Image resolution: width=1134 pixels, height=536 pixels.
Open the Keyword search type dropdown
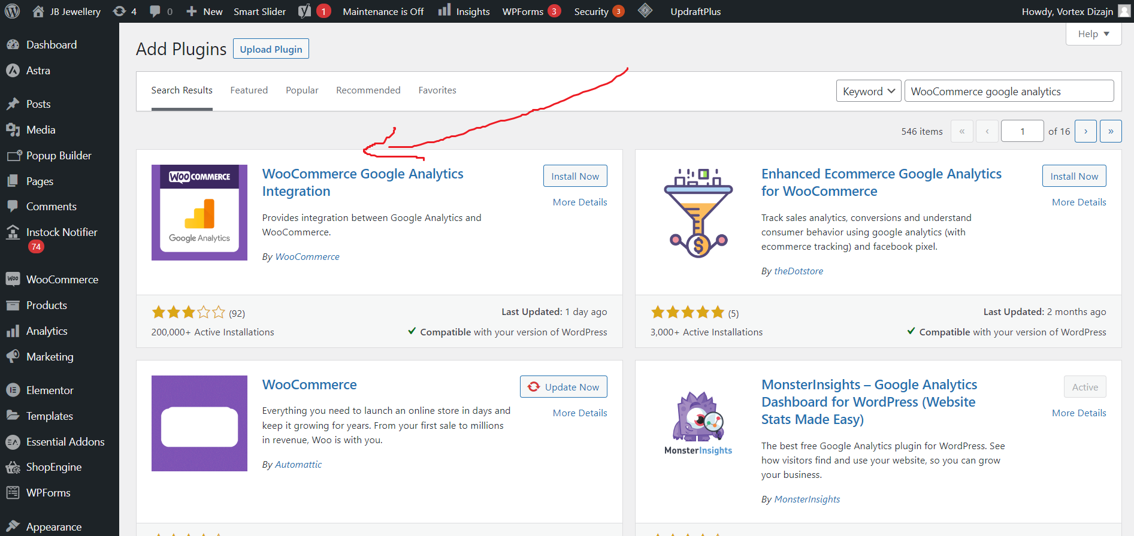pyautogui.click(x=869, y=91)
